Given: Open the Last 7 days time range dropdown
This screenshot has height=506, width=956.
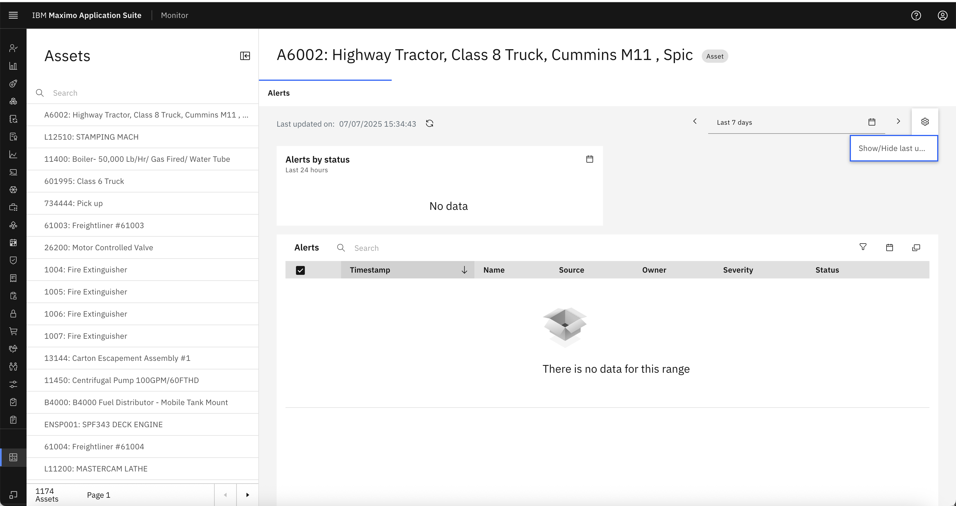Looking at the screenshot, I should point(796,122).
